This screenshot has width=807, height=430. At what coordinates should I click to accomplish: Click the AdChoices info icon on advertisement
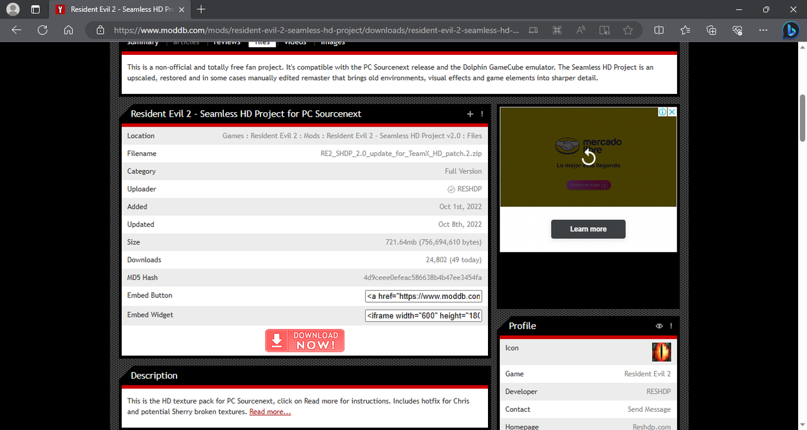pos(663,112)
